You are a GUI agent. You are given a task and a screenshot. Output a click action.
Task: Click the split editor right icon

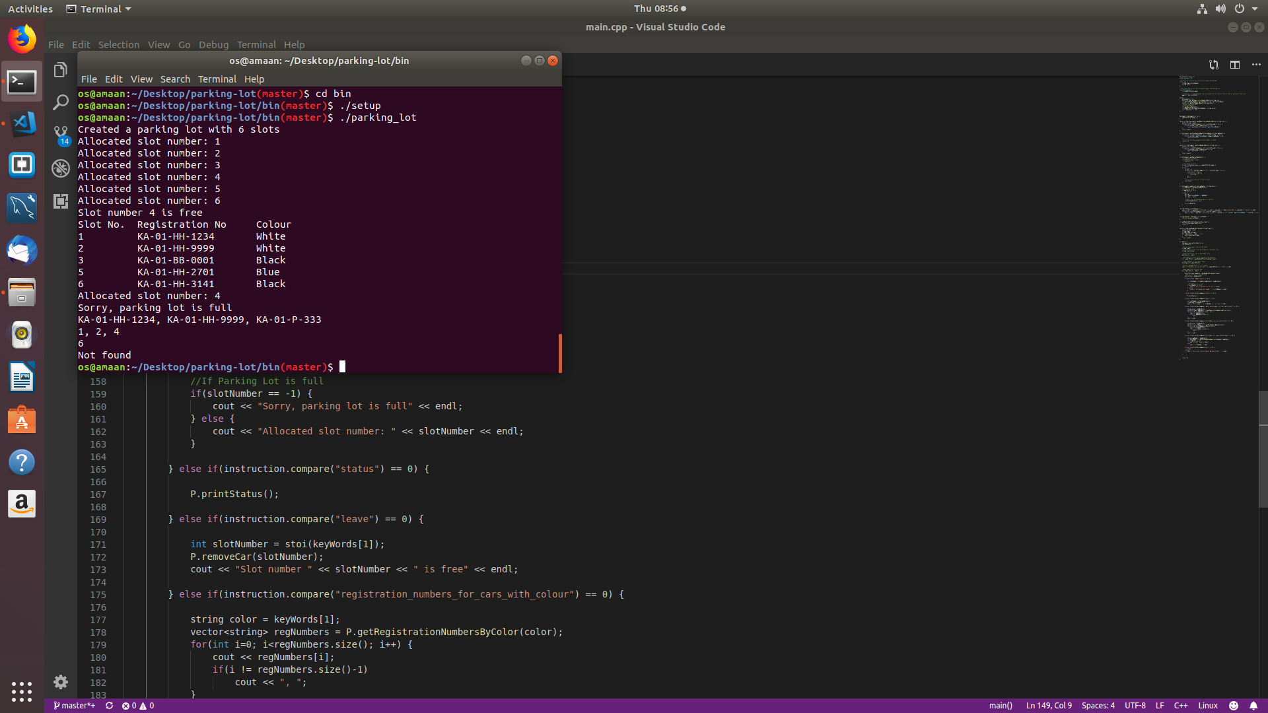pos(1234,65)
